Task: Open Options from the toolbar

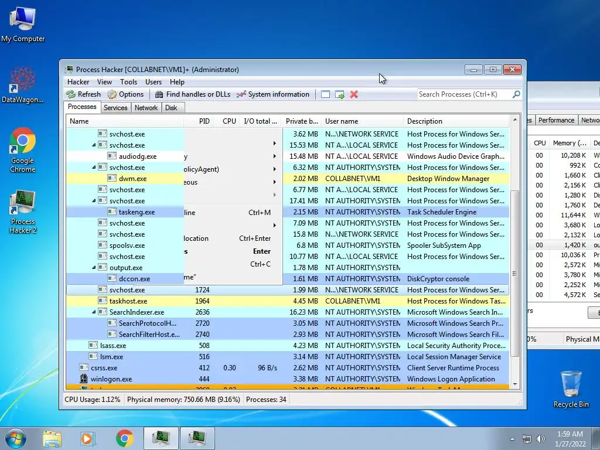Action: tap(125, 94)
